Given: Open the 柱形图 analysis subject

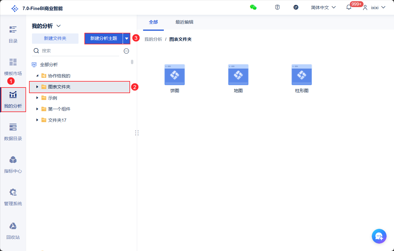Looking at the screenshot, I should (302, 75).
